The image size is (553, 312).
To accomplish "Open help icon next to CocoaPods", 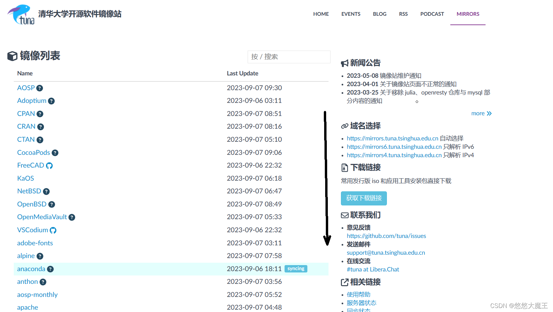I will pos(55,153).
